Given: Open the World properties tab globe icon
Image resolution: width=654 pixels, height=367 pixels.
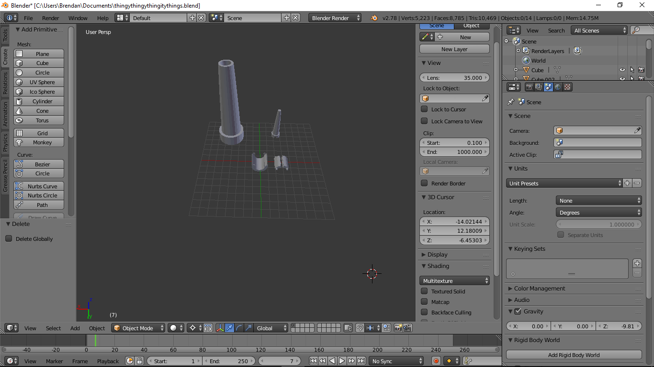Looking at the screenshot, I should (558, 87).
